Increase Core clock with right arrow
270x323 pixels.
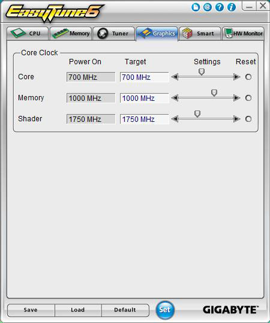click(236, 77)
